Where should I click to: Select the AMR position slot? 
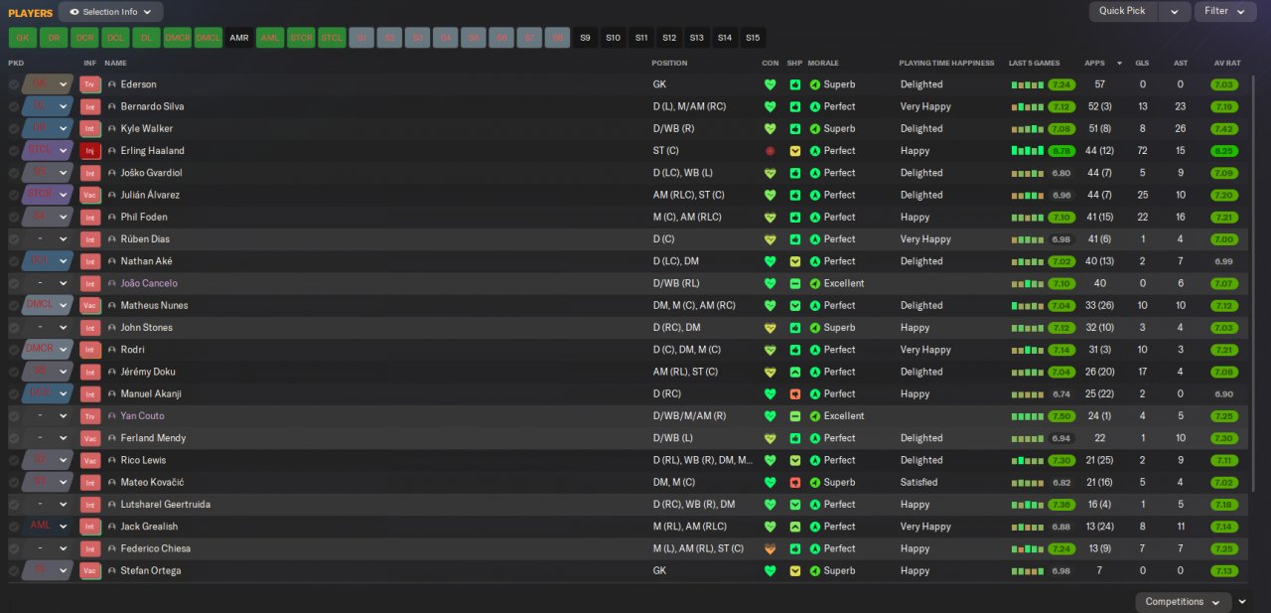(239, 38)
